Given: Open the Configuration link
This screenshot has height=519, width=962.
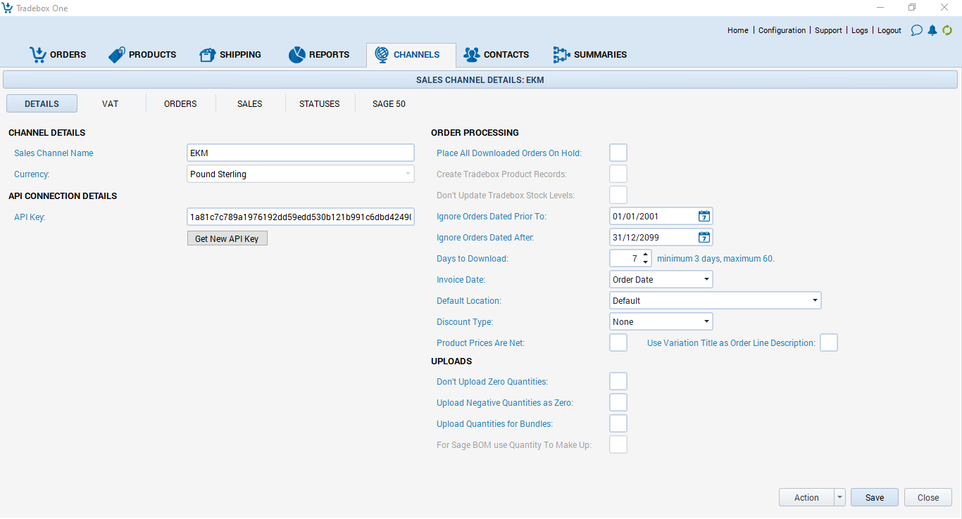Looking at the screenshot, I should (782, 30).
